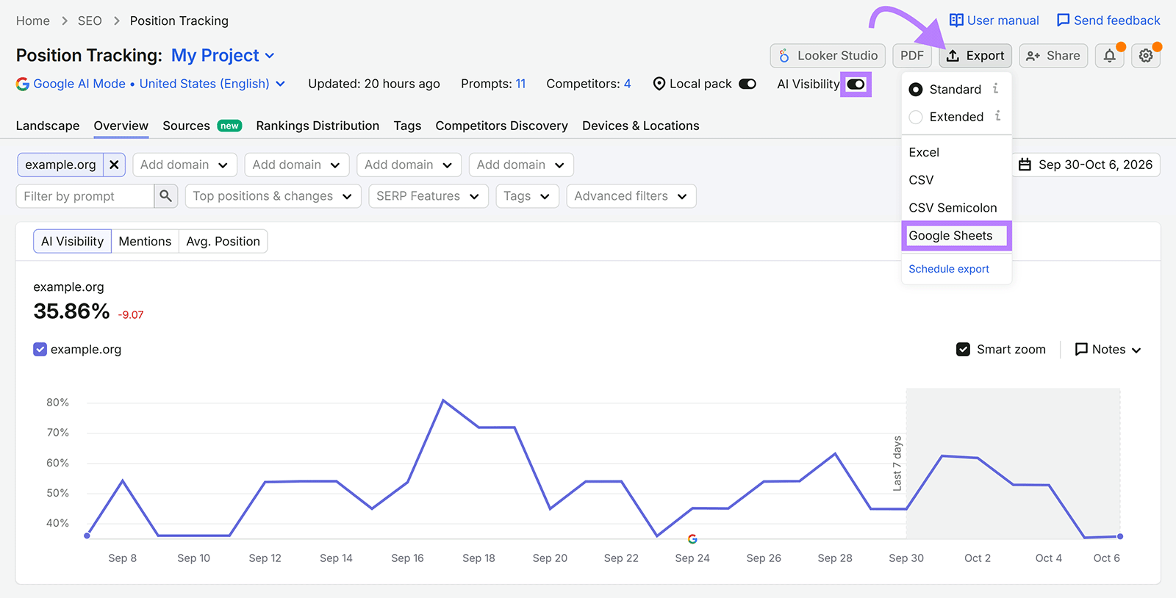Click the search magnifier icon beside prompt filter
The width and height of the screenshot is (1176, 598).
[x=165, y=196]
